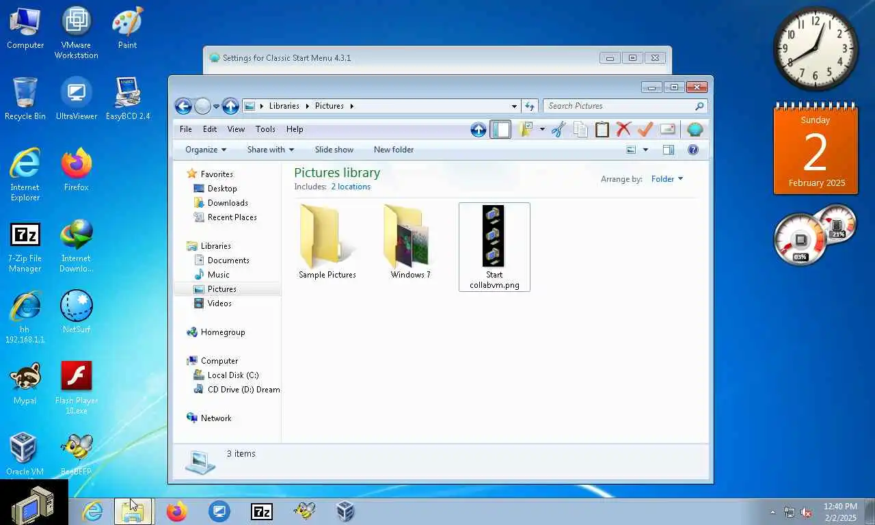Click the 2 locations link
The image size is (875, 525).
click(351, 187)
